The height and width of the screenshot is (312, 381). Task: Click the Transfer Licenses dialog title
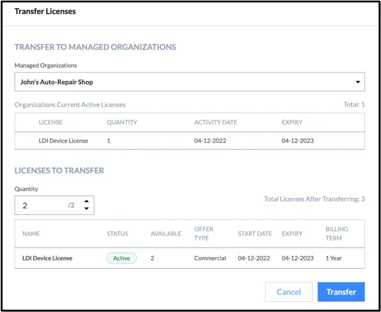45,11
